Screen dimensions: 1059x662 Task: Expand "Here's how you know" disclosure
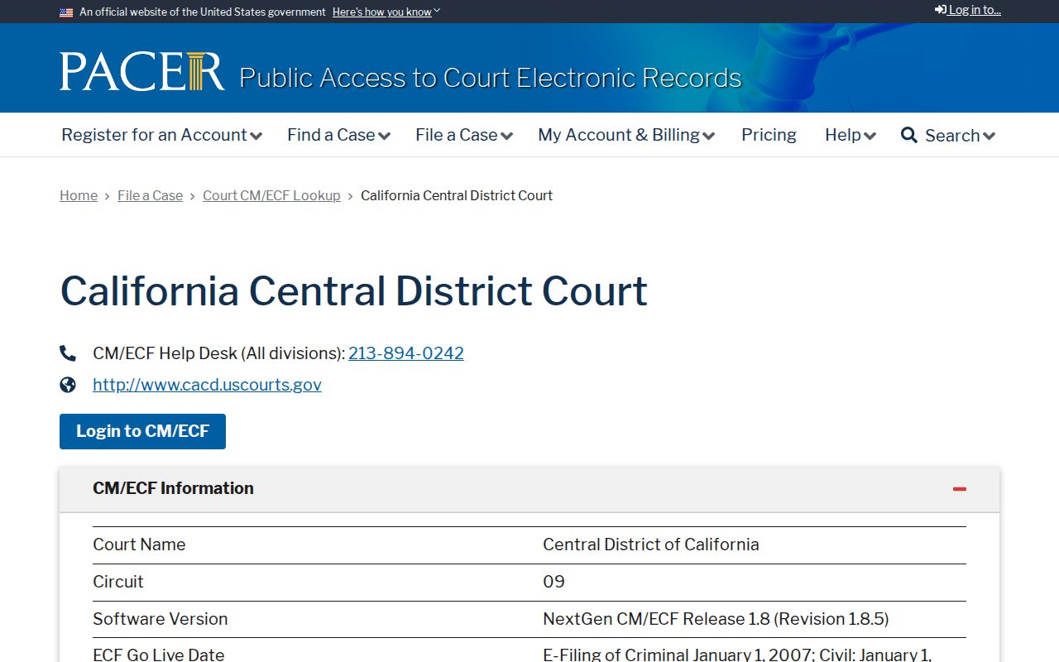click(386, 12)
